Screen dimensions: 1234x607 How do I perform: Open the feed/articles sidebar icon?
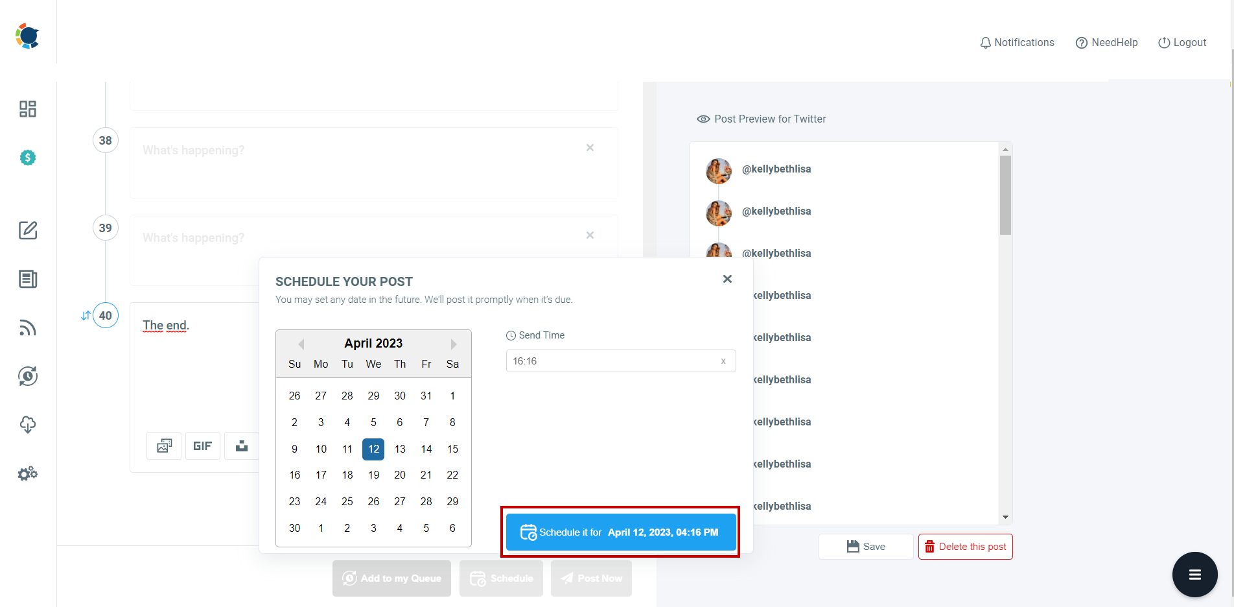27,279
